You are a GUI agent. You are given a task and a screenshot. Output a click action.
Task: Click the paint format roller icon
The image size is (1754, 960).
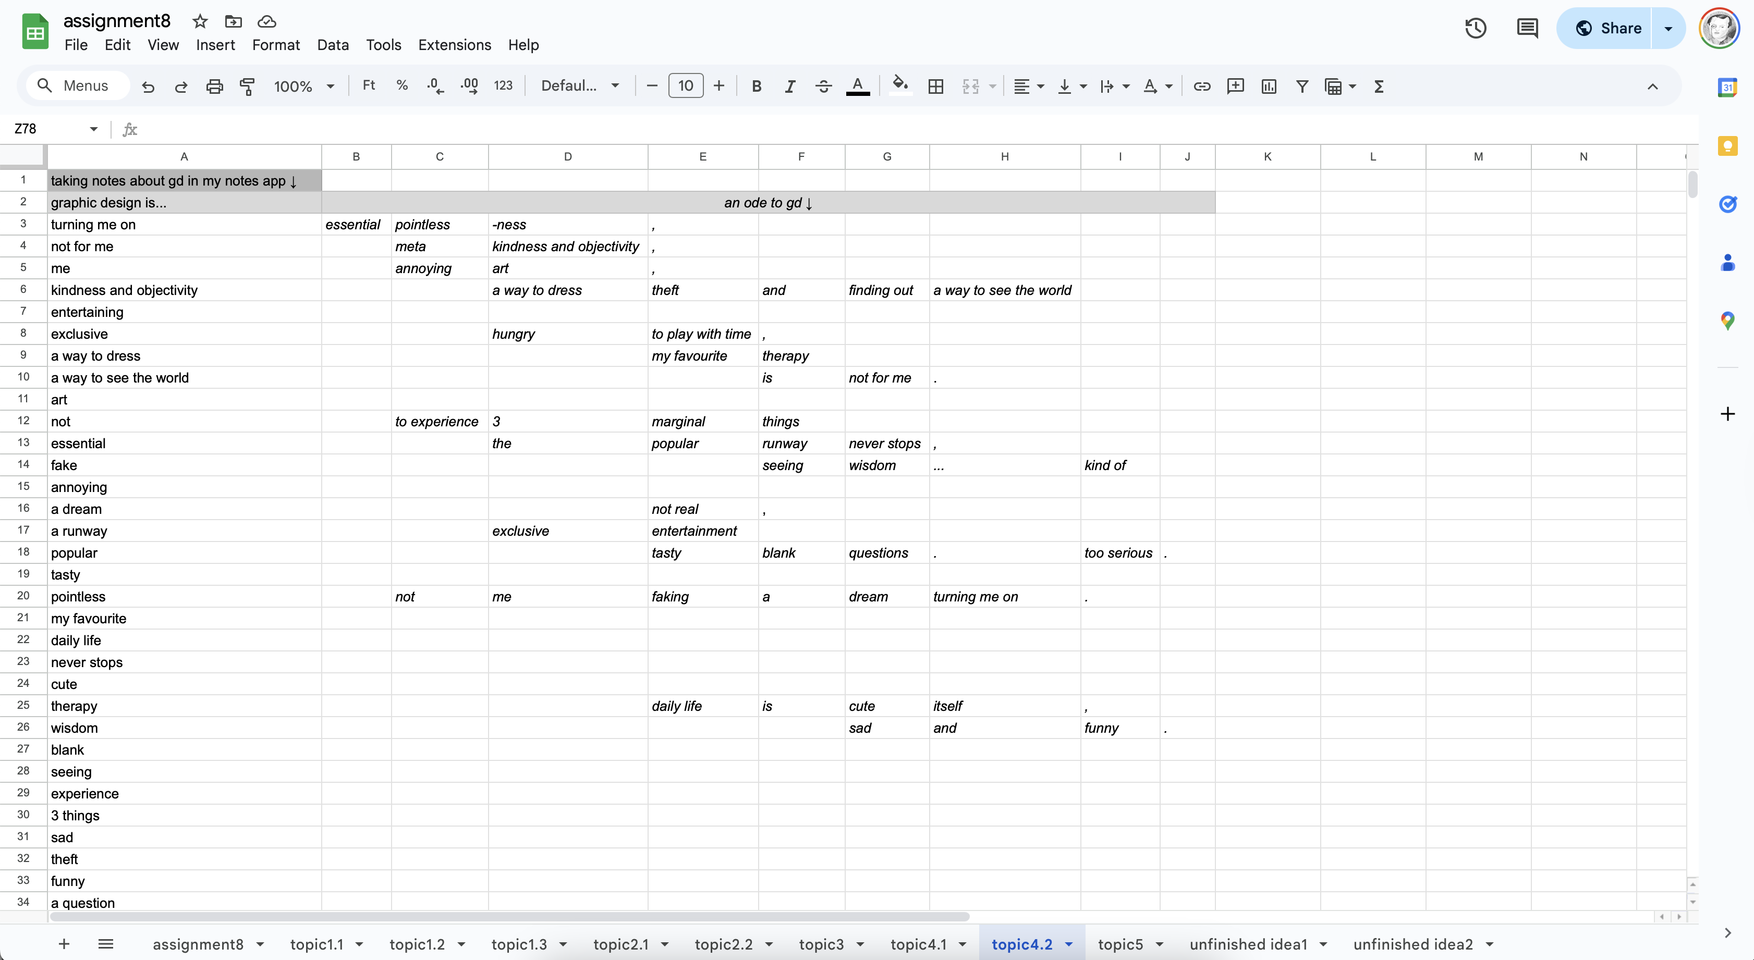click(247, 87)
